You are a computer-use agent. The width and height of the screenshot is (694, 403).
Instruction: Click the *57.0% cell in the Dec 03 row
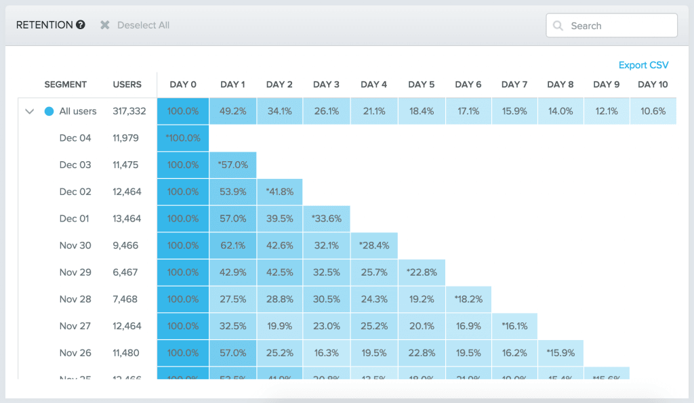pyautogui.click(x=232, y=165)
